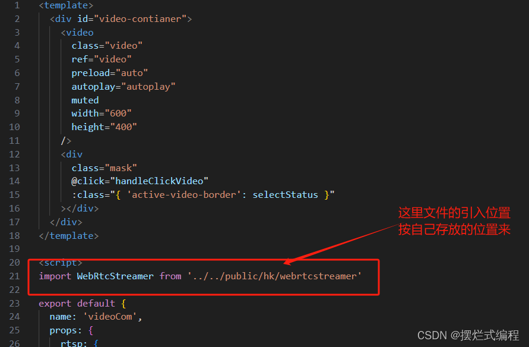Click line number 19 on the empty line
Image resolution: width=529 pixels, height=347 pixels.
click(x=14, y=249)
